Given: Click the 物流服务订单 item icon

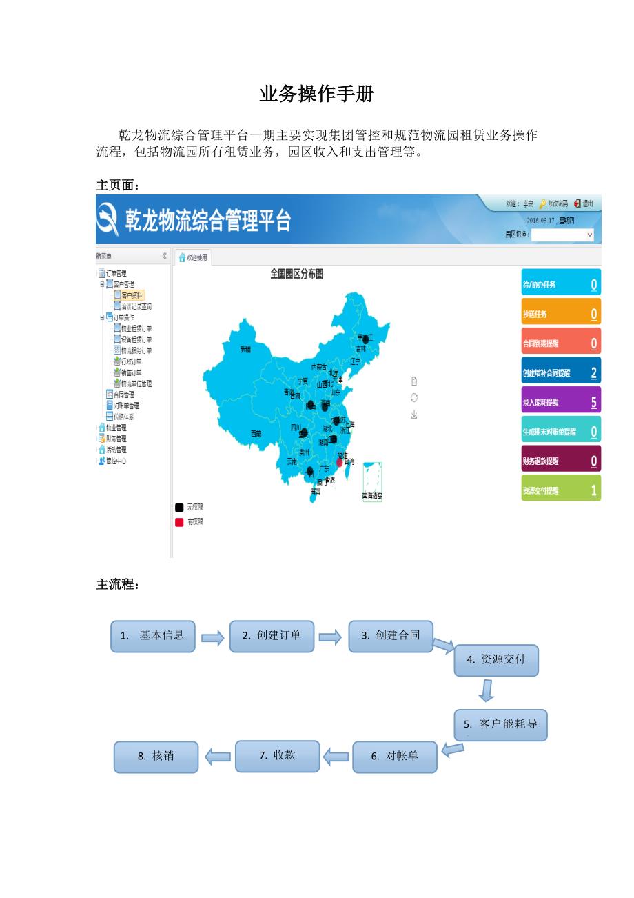Looking at the screenshot, I should pyautogui.click(x=116, y=350).
